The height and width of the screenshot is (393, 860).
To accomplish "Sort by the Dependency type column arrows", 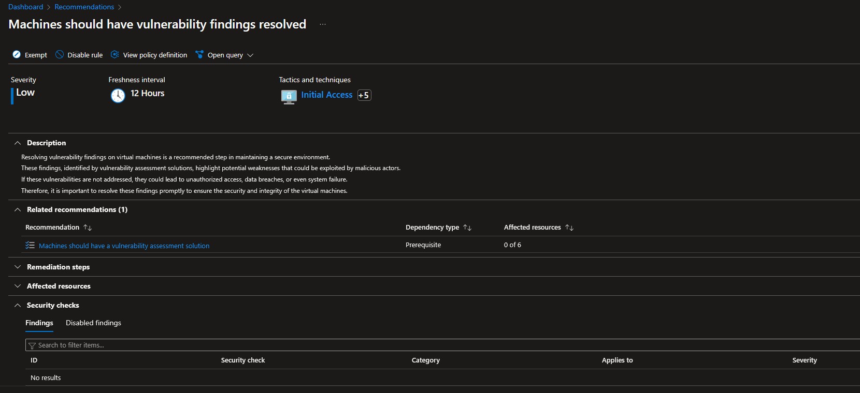I will (x=467, y=228).
